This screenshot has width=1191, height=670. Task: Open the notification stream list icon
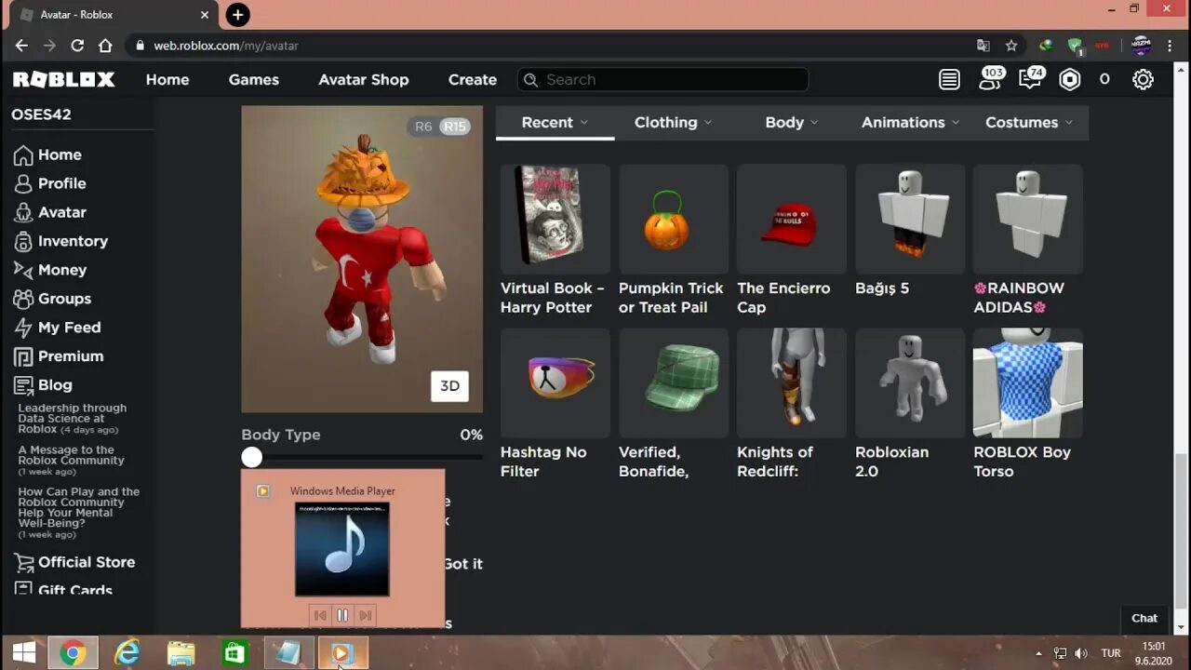(949, 80)
